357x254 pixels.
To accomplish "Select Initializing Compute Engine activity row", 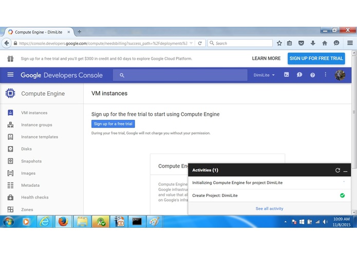I will tap(270, 183).
